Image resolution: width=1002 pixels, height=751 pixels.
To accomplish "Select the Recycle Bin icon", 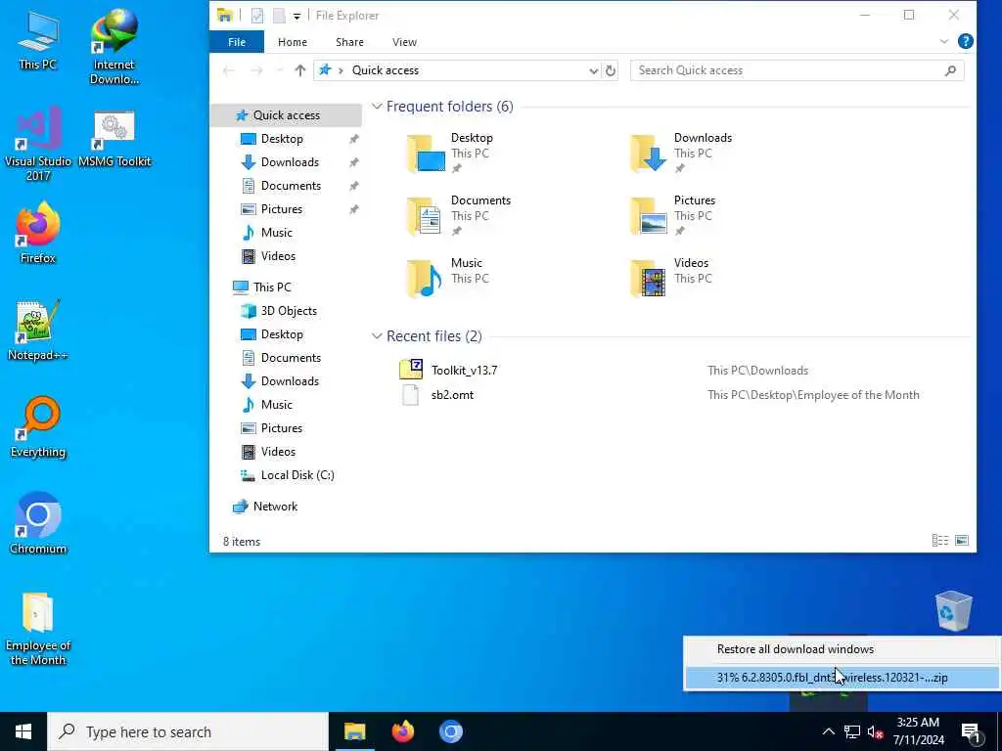I will (x=953, y=611).
